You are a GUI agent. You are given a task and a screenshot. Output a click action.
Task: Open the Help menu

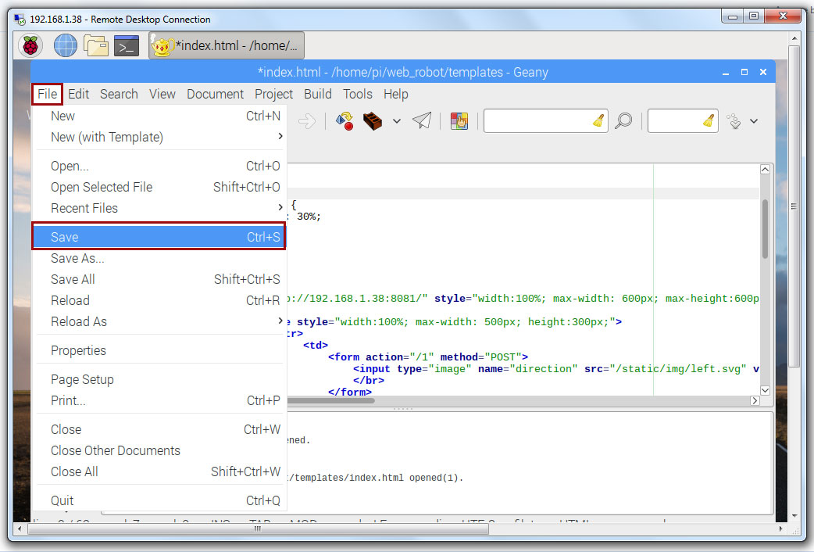[395, 94]
